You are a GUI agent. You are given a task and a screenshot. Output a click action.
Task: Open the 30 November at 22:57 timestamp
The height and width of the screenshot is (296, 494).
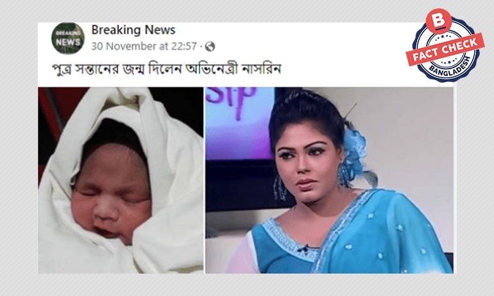144,47
